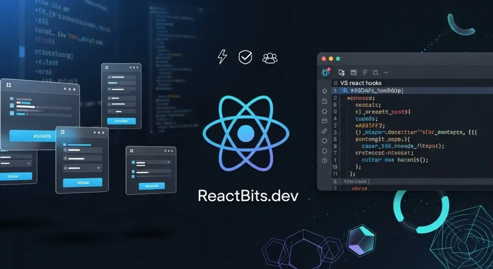This screenshot has height=269, width=493.
Task: Toggle the blue checkbox heading the MODAL card
Action: click(65, 144)
